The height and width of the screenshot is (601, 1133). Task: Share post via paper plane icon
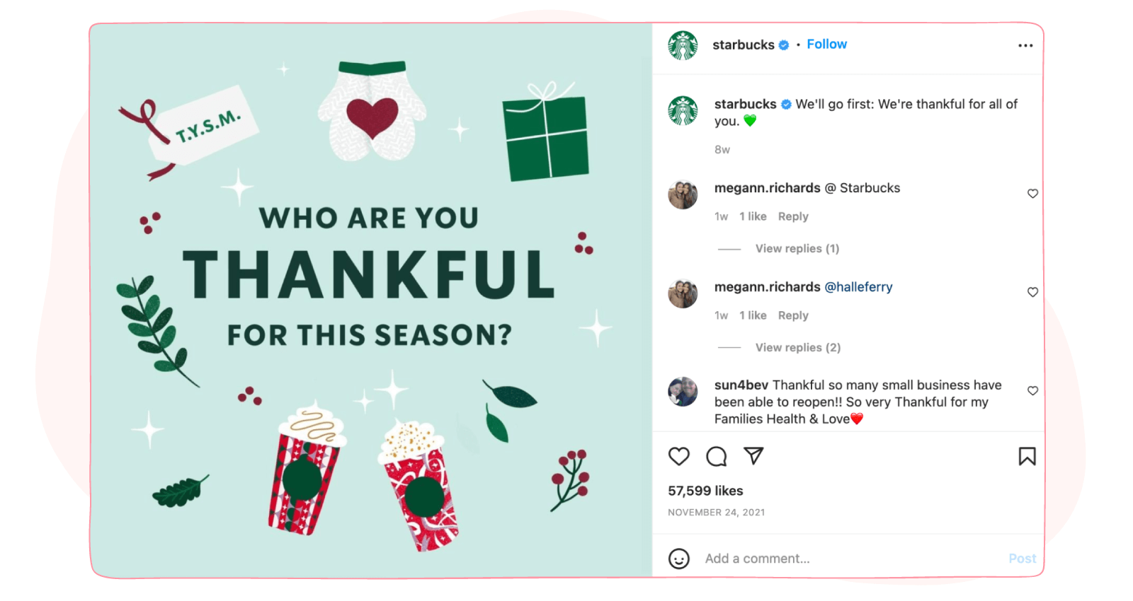[x=753, y=456]
